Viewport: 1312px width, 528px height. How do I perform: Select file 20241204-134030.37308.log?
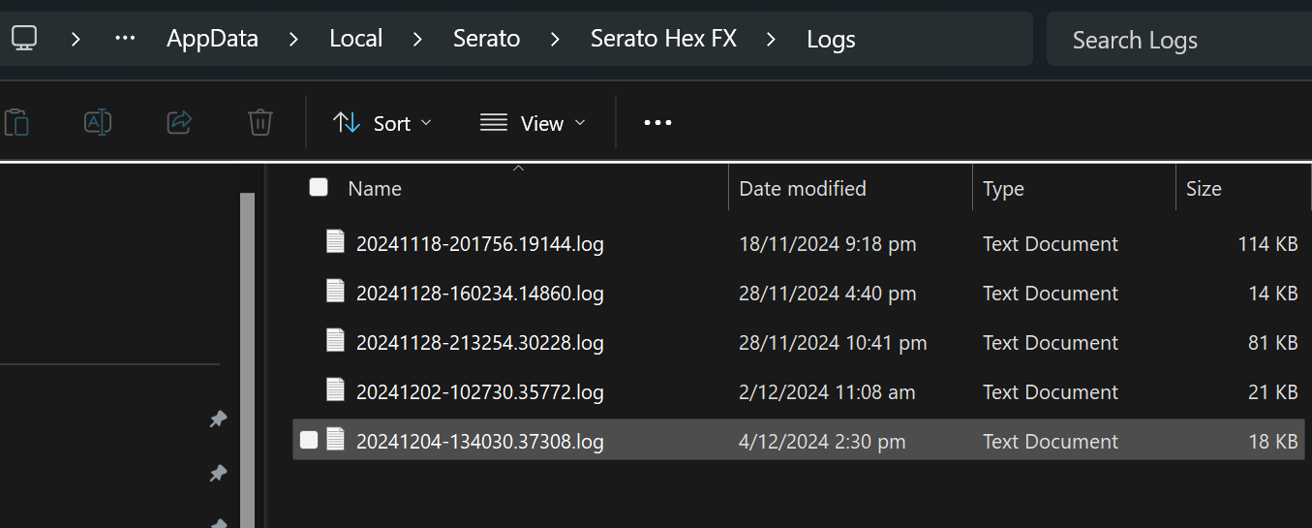480,441
